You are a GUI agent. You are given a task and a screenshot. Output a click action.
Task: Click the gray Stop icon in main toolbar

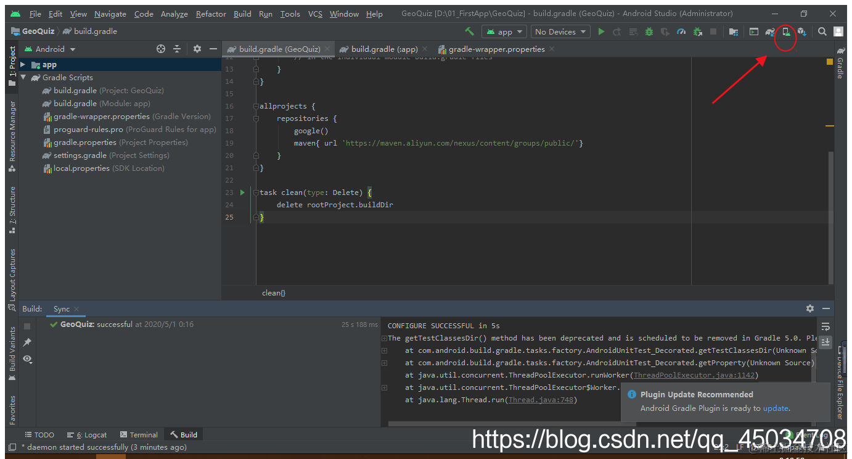[713, 31]
